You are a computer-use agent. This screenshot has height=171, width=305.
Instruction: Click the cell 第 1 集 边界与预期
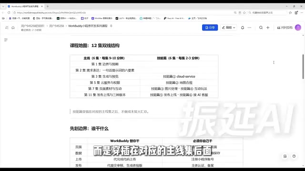coord(105,64)
